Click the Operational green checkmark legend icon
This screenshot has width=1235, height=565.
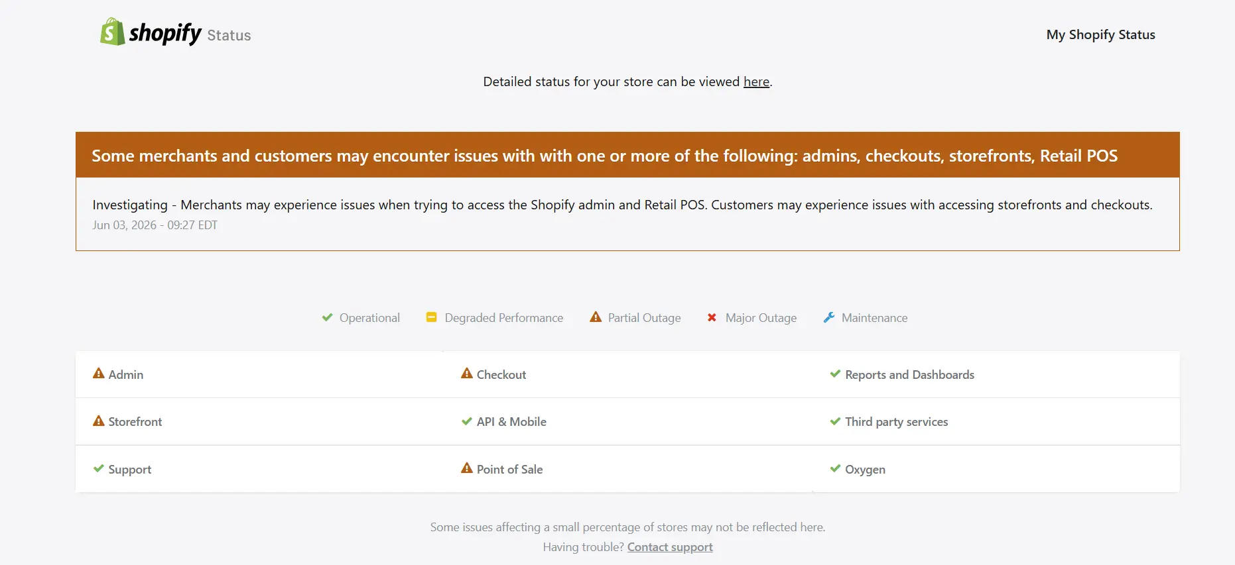point(327,317)
